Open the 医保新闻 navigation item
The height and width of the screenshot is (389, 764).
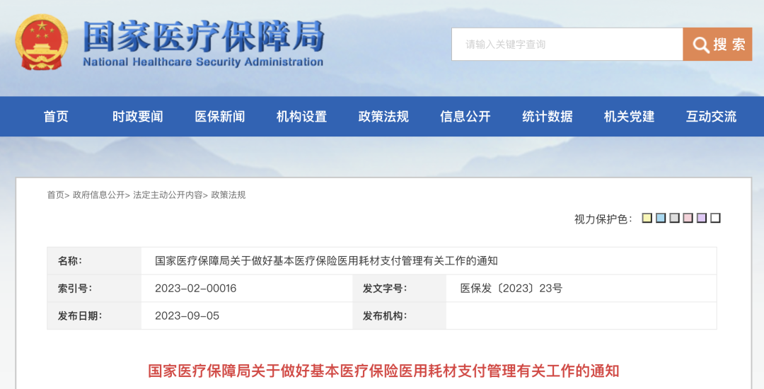[220, 117]
